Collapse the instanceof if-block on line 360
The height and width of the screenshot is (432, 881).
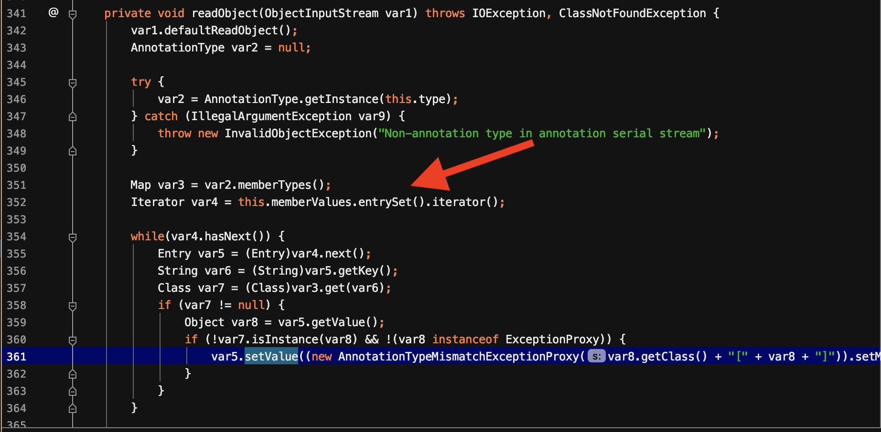(x=73, y=340)
